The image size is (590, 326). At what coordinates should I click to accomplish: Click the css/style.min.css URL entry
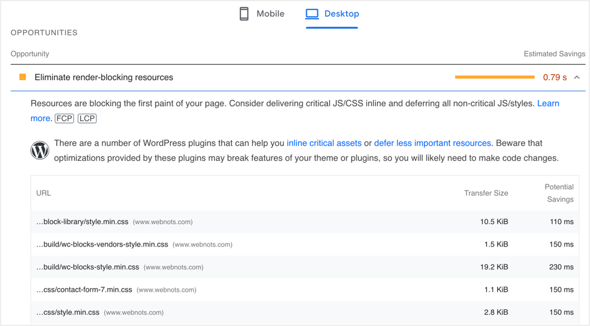pos(68,312)
